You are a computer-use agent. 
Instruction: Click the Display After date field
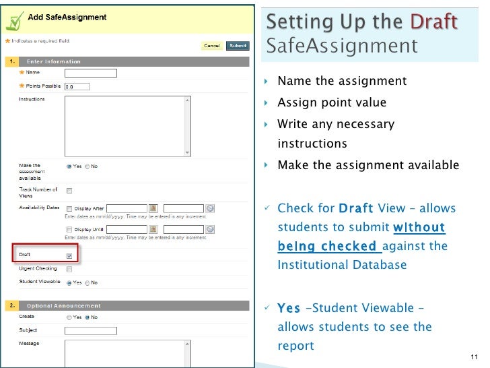[127, 208]
